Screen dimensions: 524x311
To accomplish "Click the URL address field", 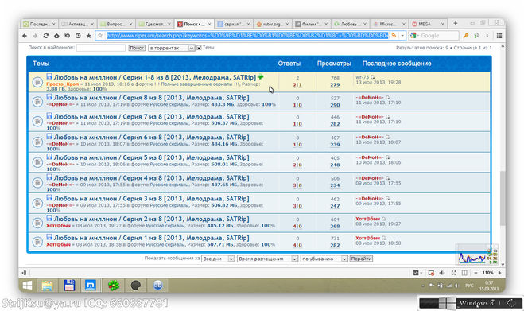I will 247,36.
